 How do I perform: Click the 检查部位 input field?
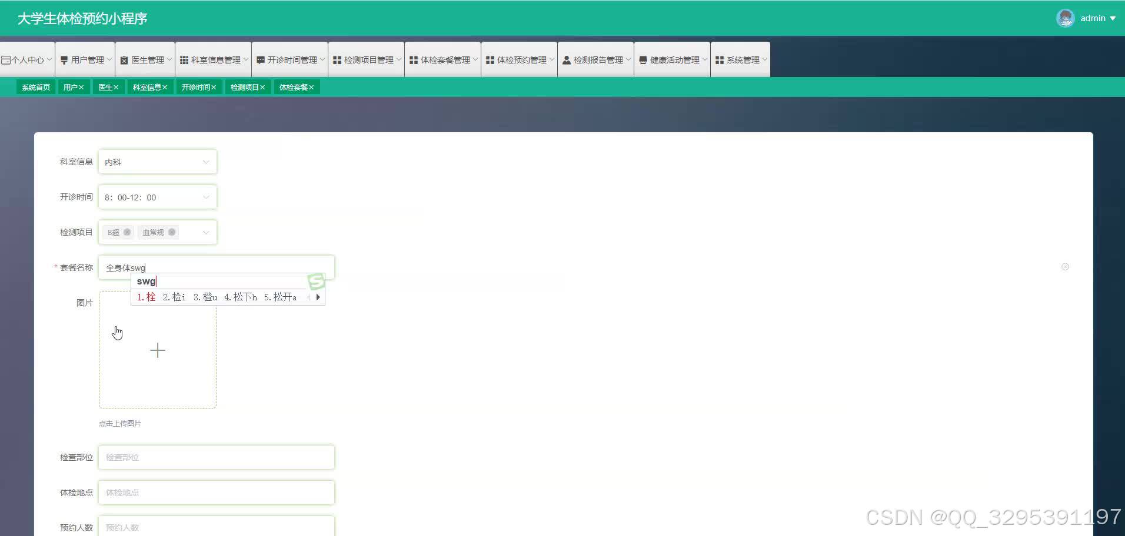pyautogui.click(x=217, y=457)
